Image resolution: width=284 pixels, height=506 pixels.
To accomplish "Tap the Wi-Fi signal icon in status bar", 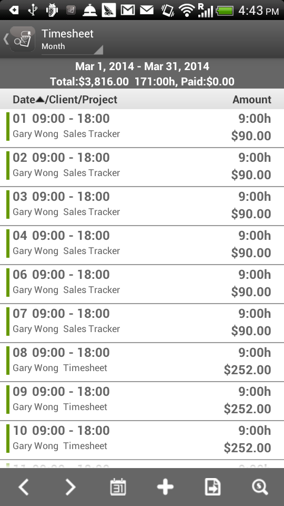I will 186,11.
